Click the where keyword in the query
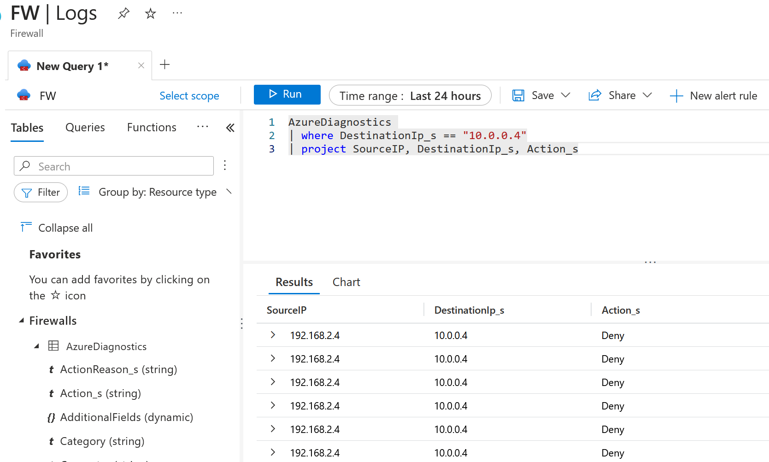This screenshot has width=769, height=462. (317, 135)
